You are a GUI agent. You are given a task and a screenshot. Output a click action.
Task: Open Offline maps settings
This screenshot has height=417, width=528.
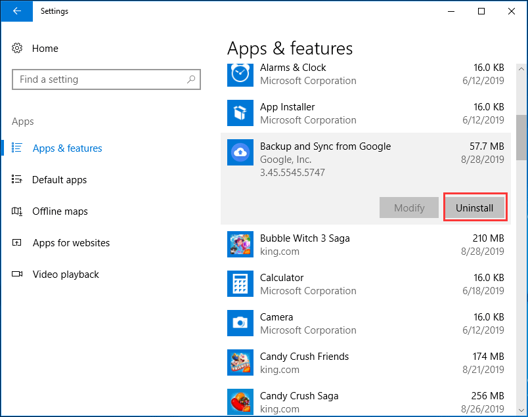[60, 211]
